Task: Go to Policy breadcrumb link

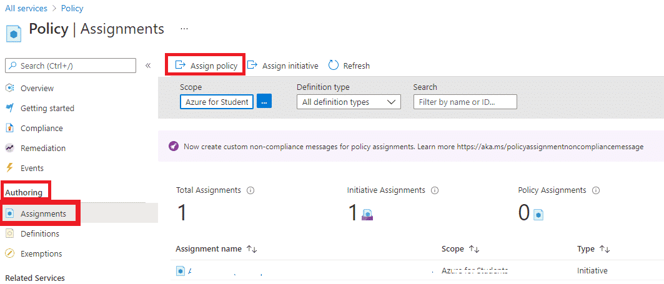Action: click(x=72, y=8)
